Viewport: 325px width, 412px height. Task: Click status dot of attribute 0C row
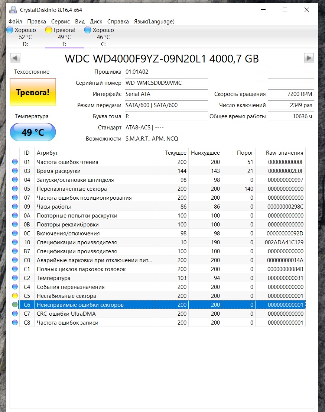point(15,233)
